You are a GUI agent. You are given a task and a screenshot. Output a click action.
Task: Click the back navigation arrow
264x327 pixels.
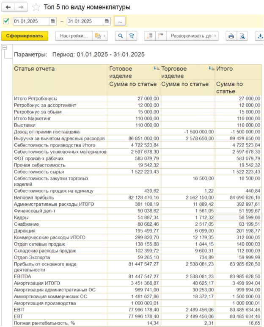8,7
